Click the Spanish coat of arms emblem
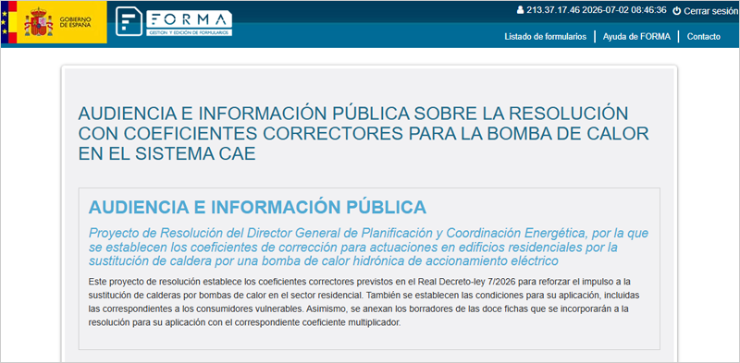This screenshot has width=740, height=363. click(39, 22)
